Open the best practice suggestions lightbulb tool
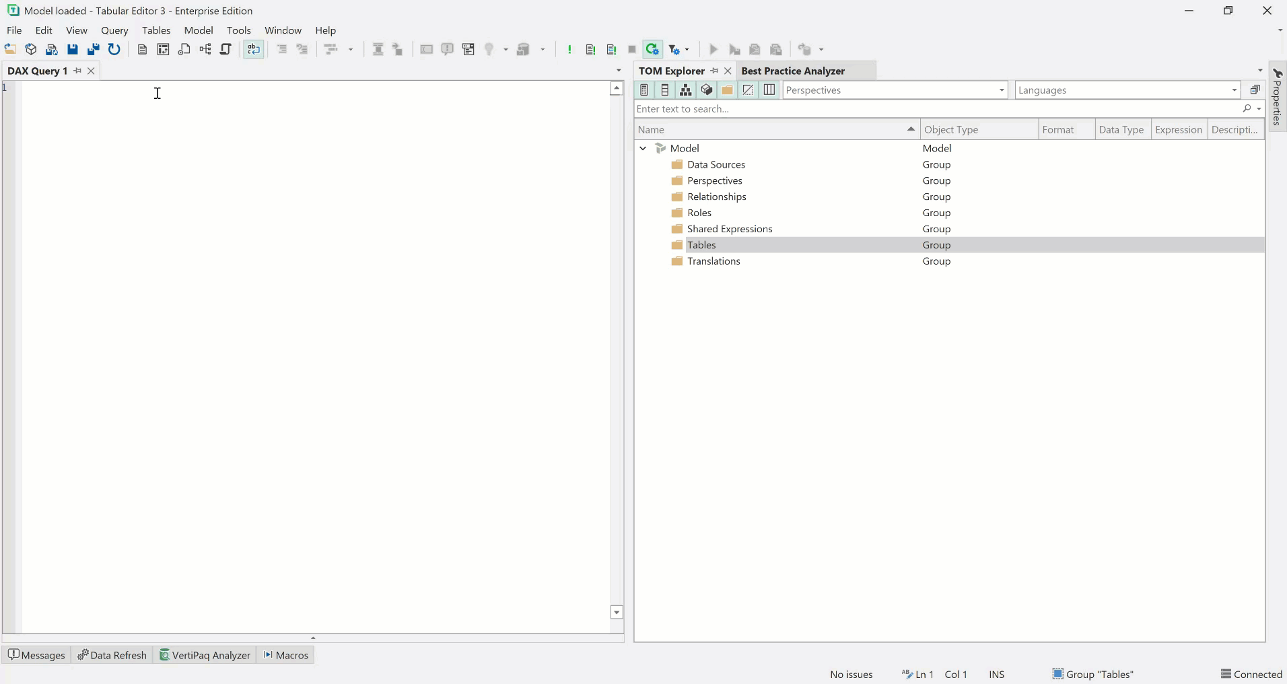 click(489, 49)
